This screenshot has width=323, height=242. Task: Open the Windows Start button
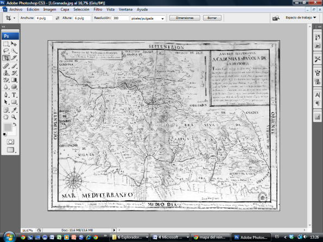point(9,237)
